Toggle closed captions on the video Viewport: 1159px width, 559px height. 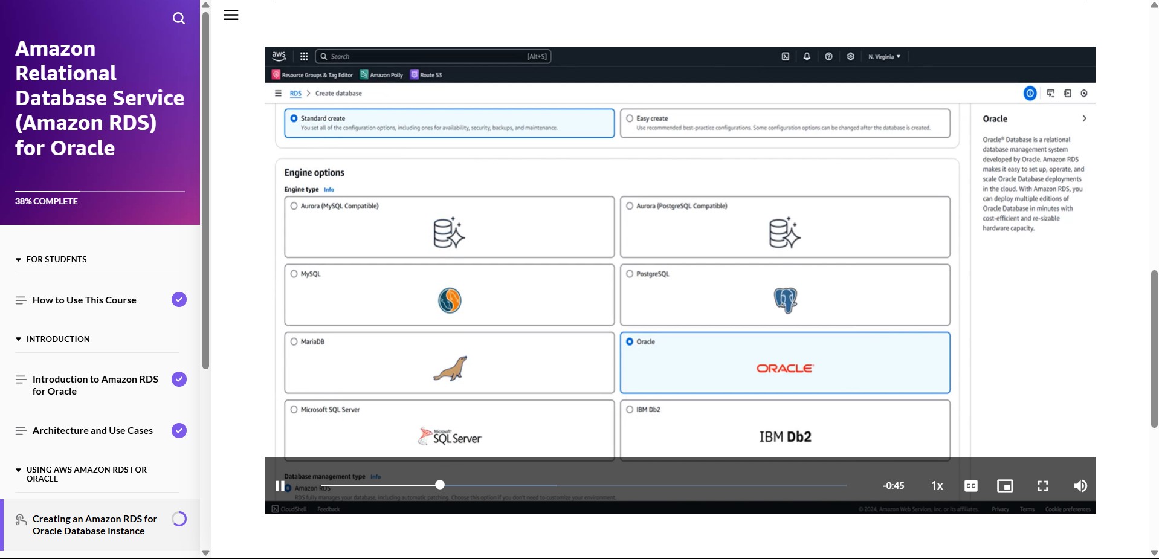[x=970, y=486]
